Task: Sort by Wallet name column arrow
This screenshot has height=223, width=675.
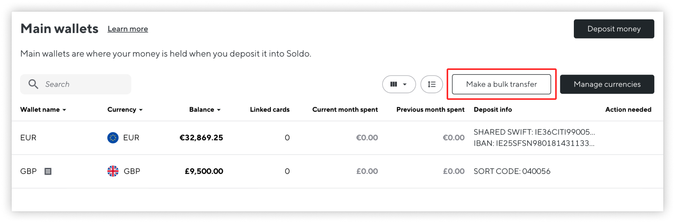Action: click(64, 110)
